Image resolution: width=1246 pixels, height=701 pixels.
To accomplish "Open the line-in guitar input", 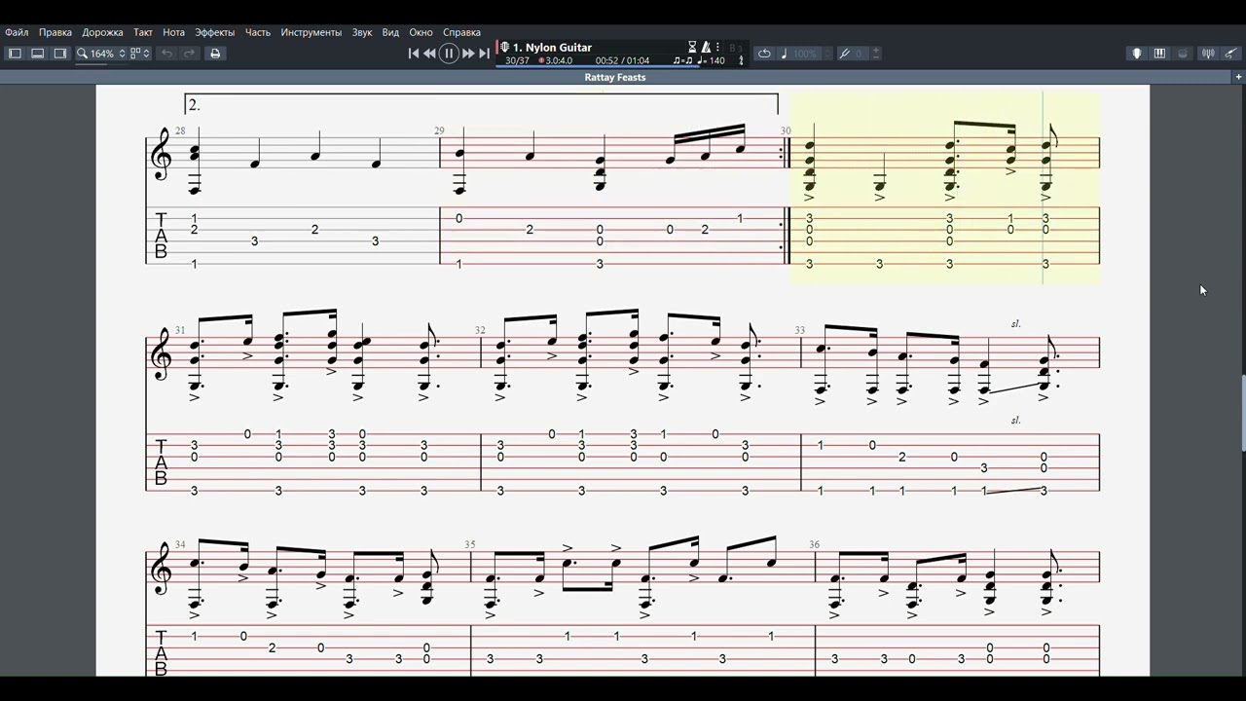I will (1231, 54).
